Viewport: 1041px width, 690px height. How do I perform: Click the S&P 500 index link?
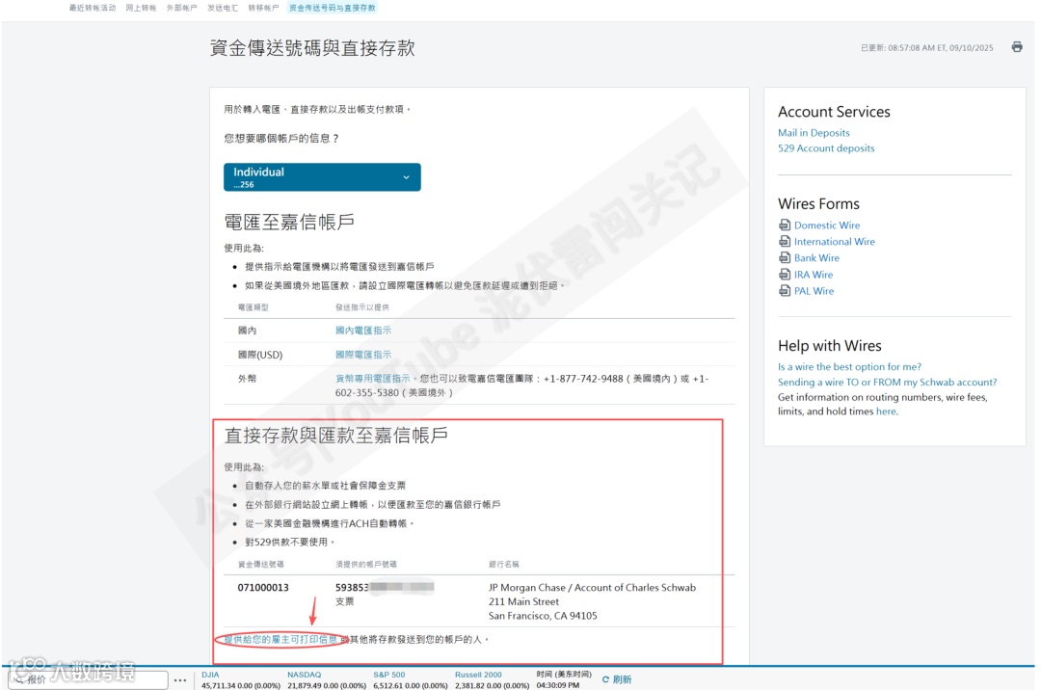coord(389,675)
